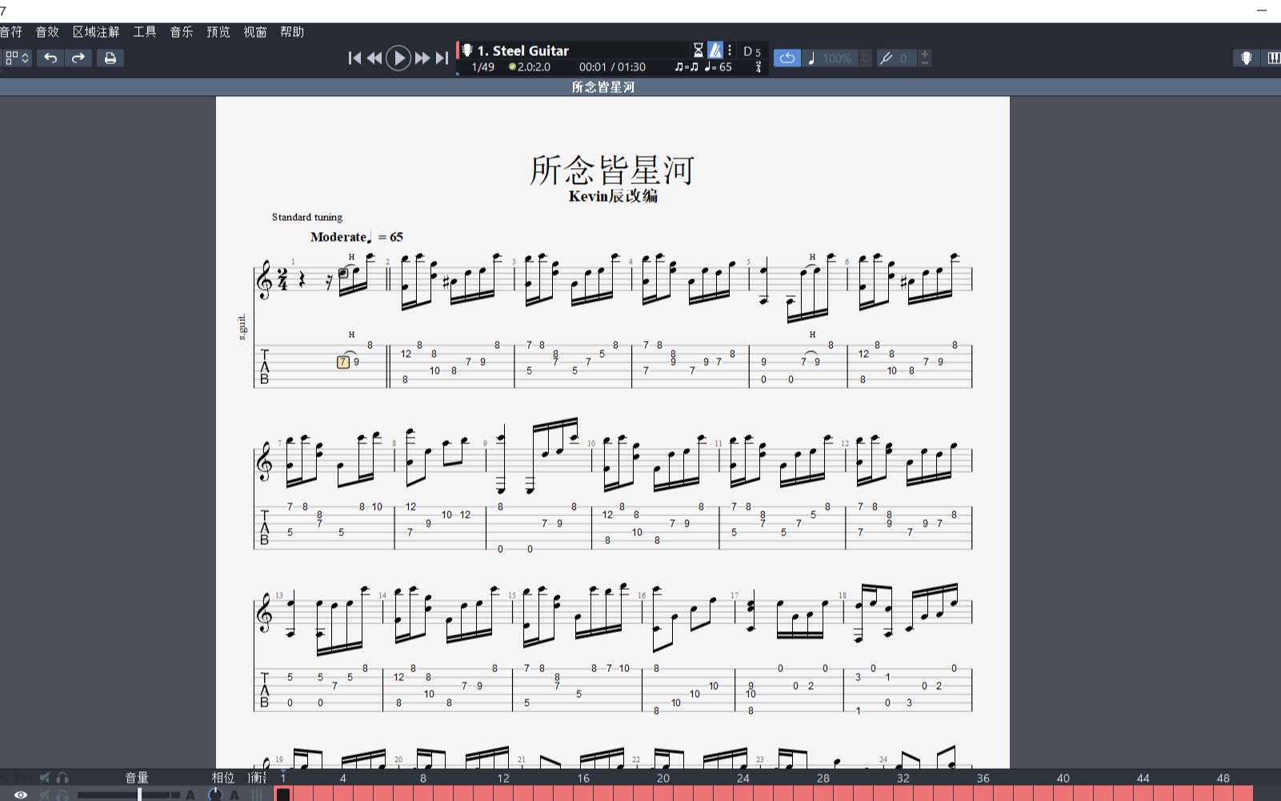This screenshot has height=801, width=1281.
Task: Skip to the last bar with the end button
Action: tap(442, 58)
